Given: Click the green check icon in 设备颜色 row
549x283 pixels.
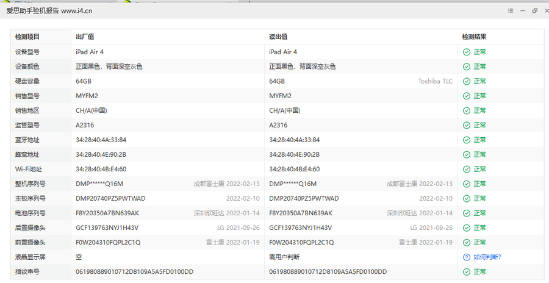Looking at the screenshot, I should (467, 66).
